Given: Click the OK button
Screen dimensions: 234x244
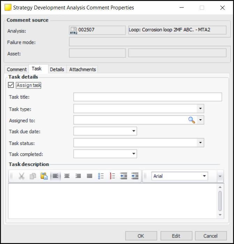Looking at the screenshot, I should pos(141,236).
